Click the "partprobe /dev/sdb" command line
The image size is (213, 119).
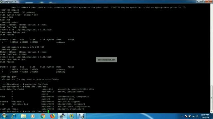point(36,84)
